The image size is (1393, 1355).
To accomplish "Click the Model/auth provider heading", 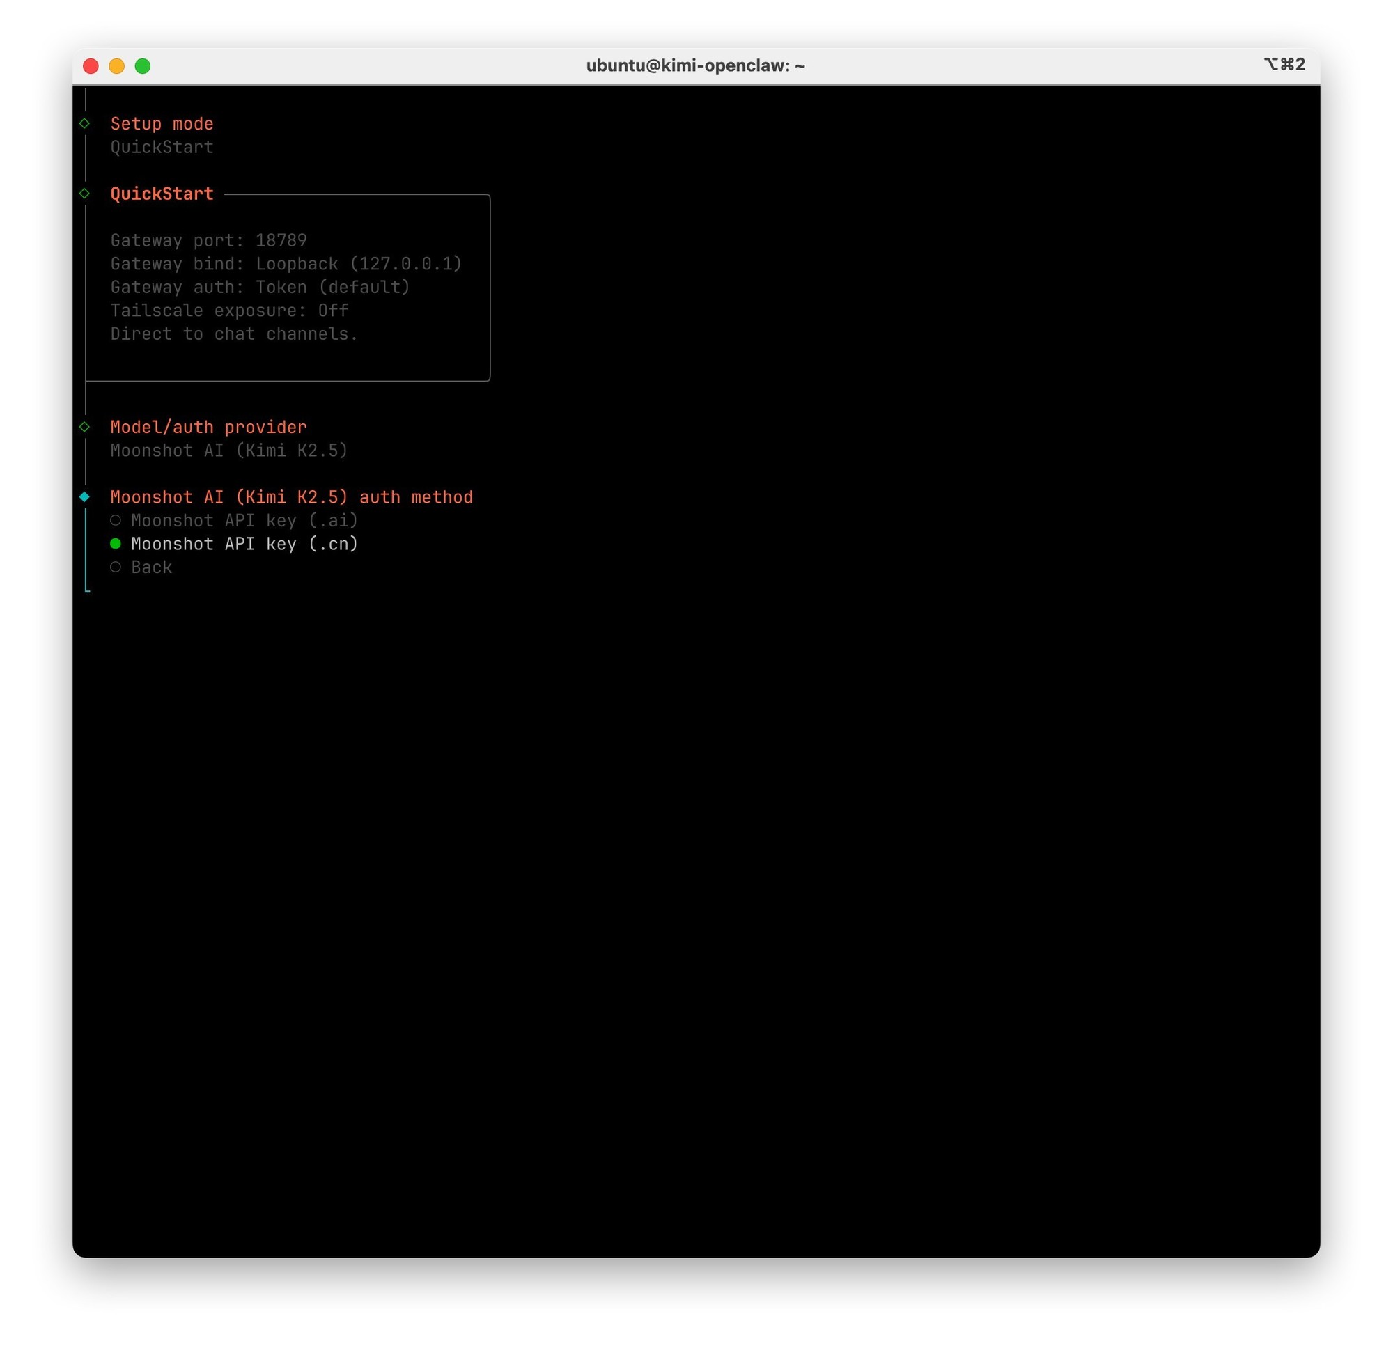I will pos(208,427).
